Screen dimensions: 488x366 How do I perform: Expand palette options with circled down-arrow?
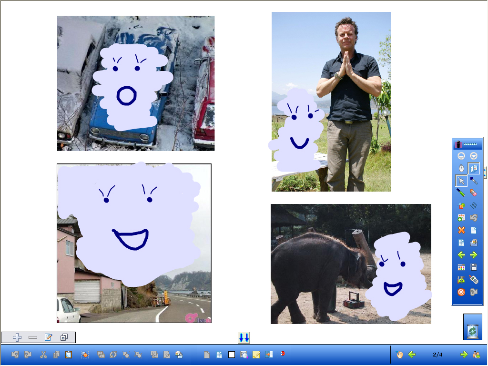[x=473, y=156]
